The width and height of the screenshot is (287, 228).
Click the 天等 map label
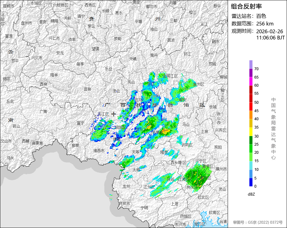[136, 152]
